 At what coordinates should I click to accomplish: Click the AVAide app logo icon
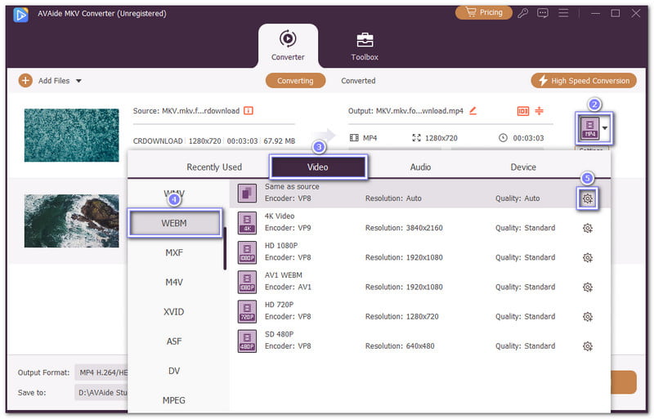pyautogui.click(x=21, y=15)
